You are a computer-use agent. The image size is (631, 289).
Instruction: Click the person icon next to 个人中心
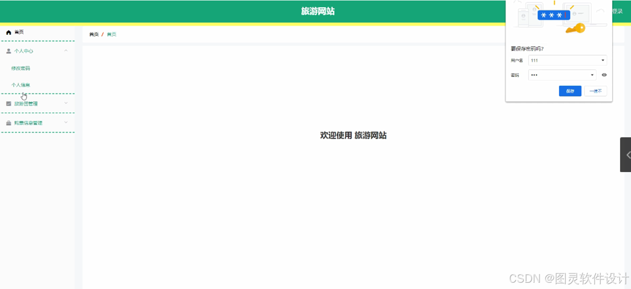[8, 50]
